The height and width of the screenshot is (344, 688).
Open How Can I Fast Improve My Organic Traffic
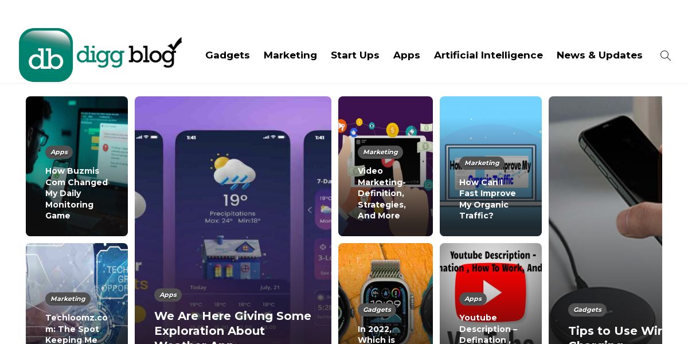point(487,199)
